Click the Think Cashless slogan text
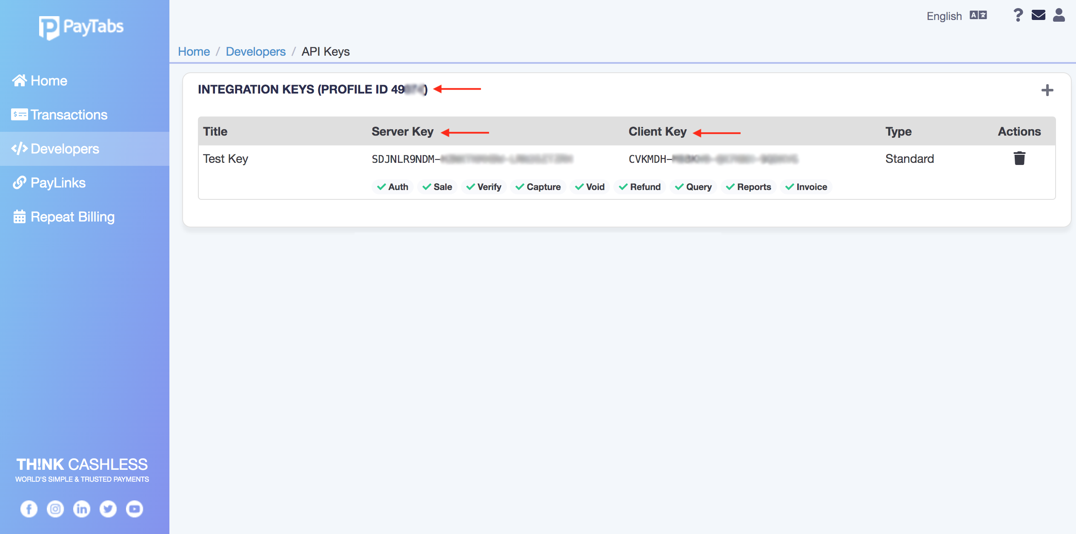The width and height of the screenshot is (1076, 534). coord(82,464)
